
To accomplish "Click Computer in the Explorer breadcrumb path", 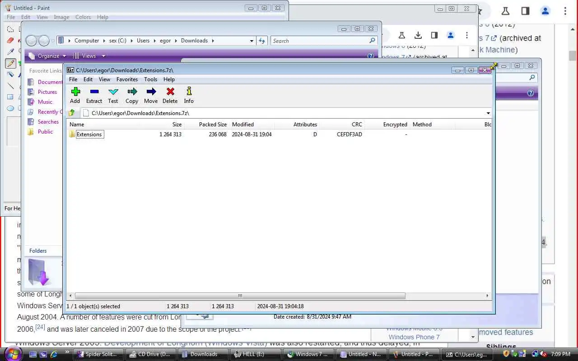I will point(87,41).
